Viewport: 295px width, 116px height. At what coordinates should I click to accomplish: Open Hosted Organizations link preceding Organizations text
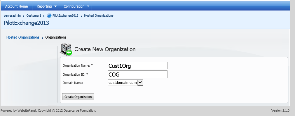point(23,37)
